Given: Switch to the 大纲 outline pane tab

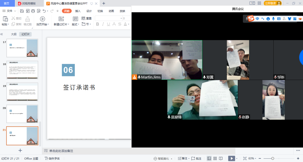Looking at the screenshot, I should [14, 34].
